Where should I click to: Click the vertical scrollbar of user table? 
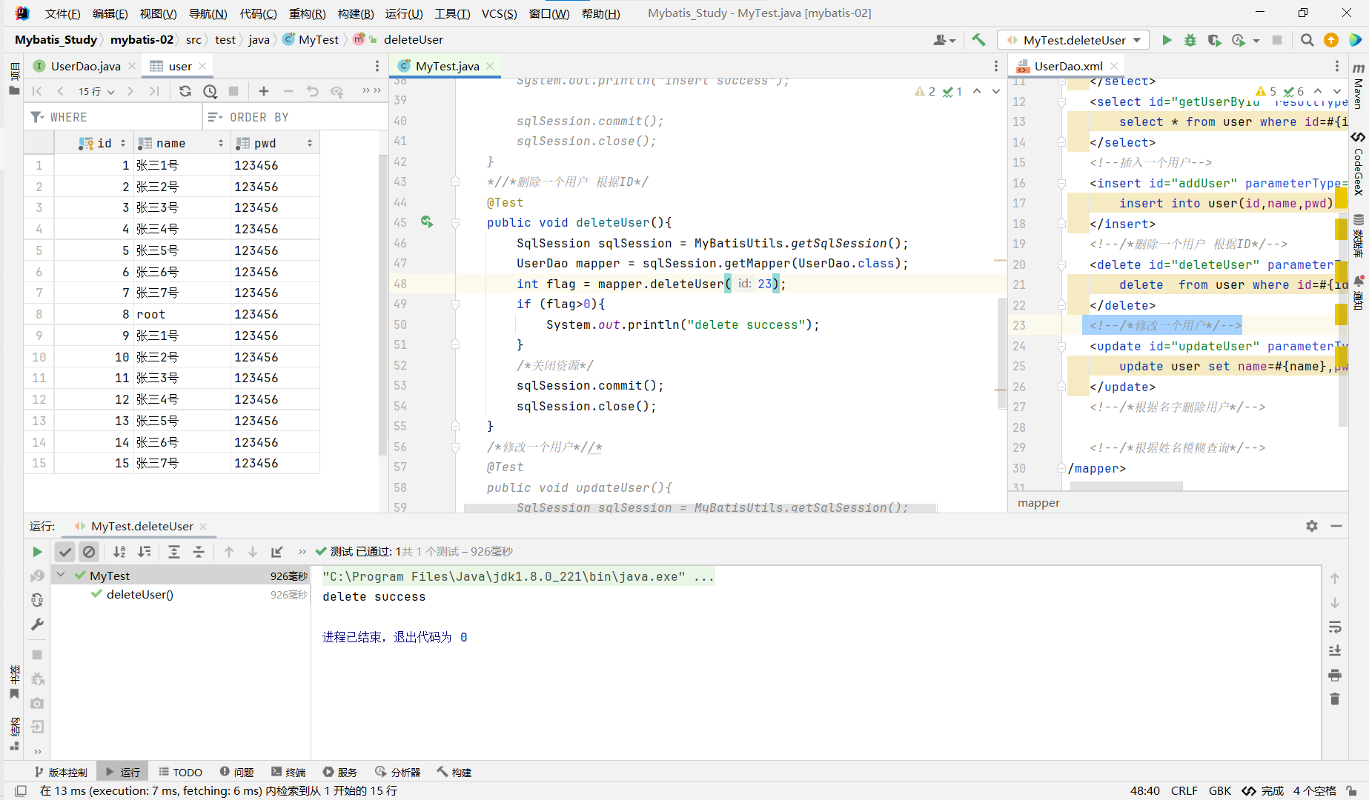click(383, 304)
